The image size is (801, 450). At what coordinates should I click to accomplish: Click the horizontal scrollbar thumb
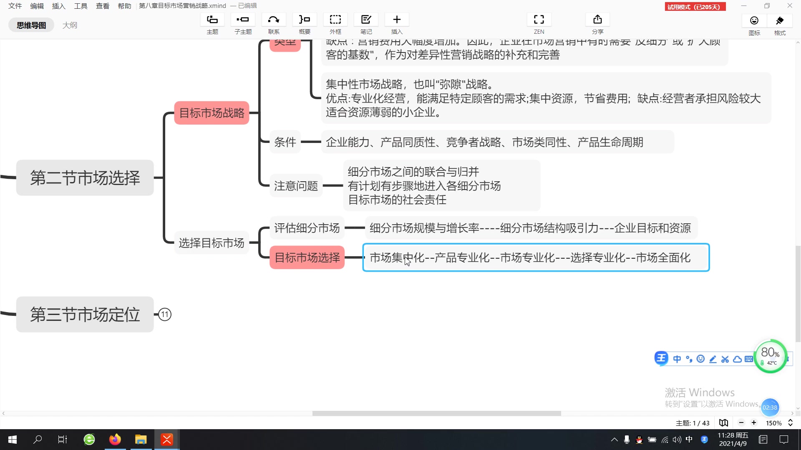436,413
